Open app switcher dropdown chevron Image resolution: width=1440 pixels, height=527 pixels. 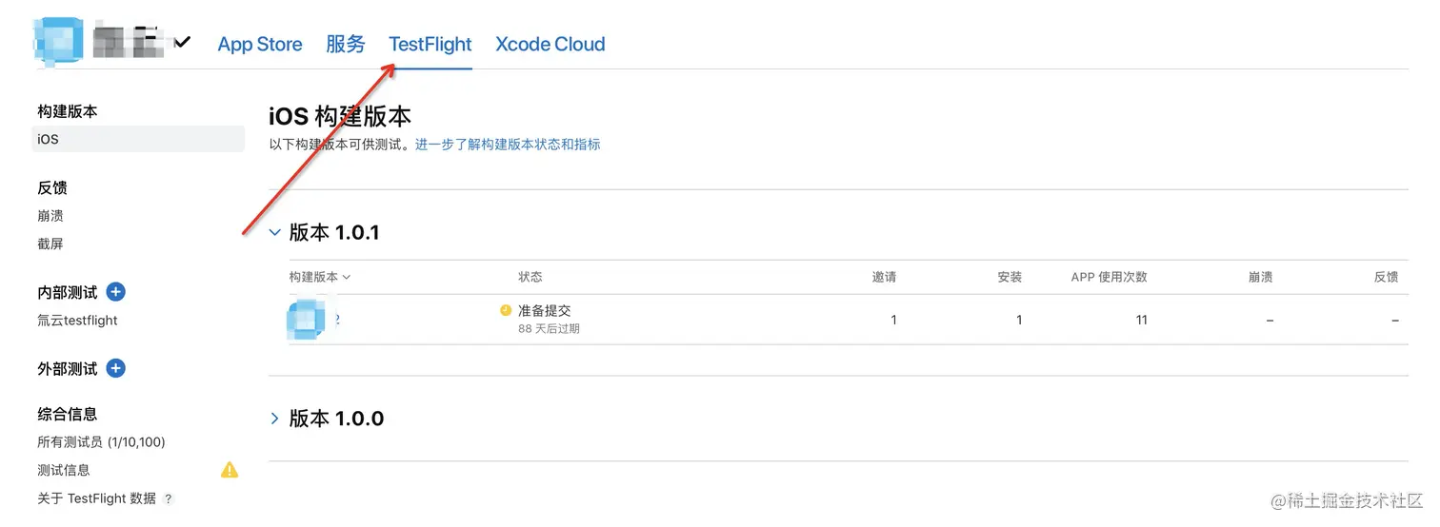click(x=182, y=43)
